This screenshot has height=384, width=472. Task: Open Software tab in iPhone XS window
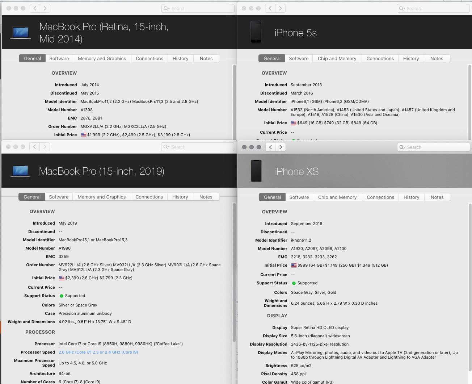tap(299, 197)
